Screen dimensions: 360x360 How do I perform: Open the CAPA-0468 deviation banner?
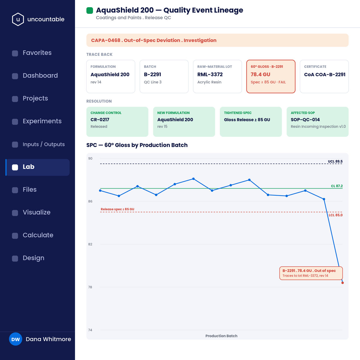(217, 40)
